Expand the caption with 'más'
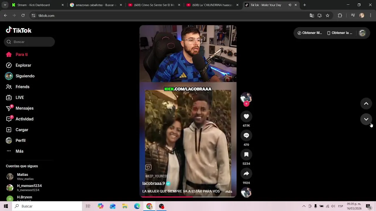Viewport: 376px width, 211px height. [x=229, y=192]
